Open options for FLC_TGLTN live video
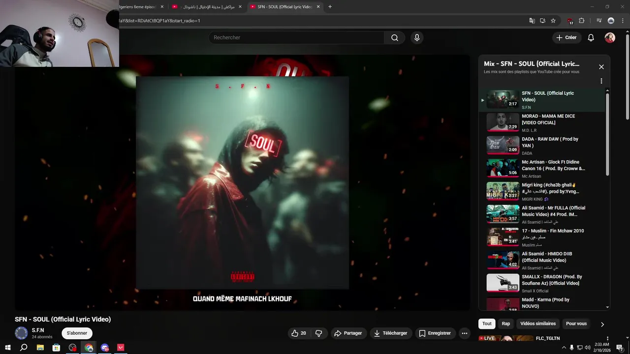Screen dimensions: 630x354 coord(607,339)
